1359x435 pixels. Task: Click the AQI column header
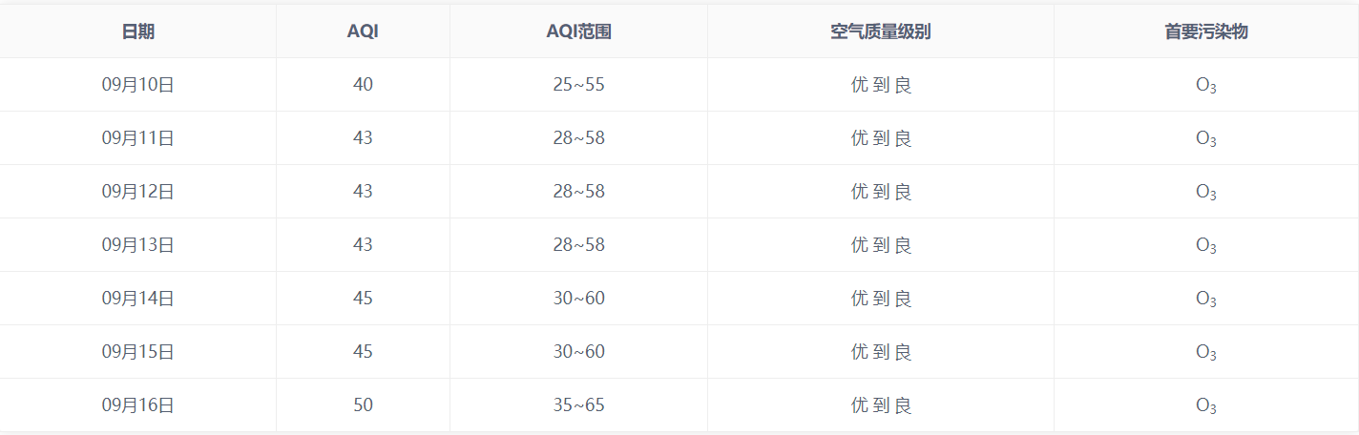tap(363, 31)
